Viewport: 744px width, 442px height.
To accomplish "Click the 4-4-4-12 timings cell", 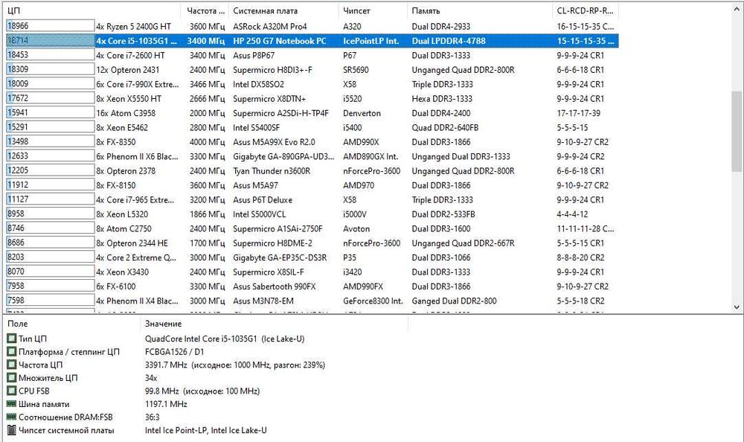I will coord(572,214).
